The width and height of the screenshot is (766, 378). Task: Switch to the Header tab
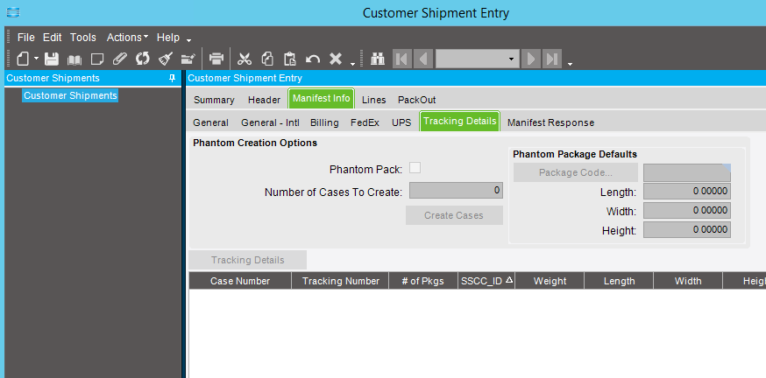click(x=265, y=100)
